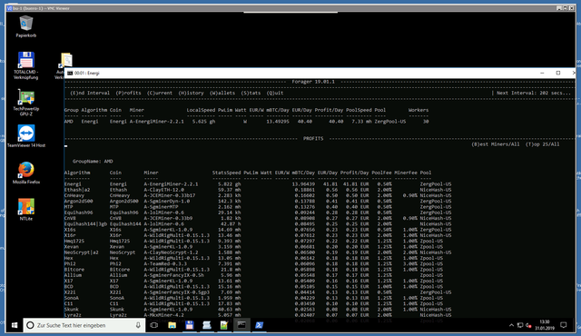Click (T)op 25/All option text
Screen dimensions: 581x336
tap(543, 144)
